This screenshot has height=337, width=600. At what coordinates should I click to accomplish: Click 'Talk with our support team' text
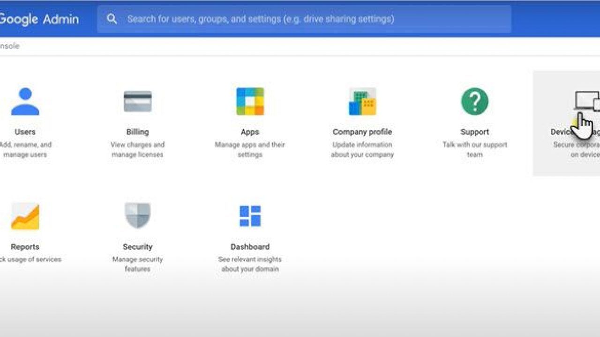point(474,150)
